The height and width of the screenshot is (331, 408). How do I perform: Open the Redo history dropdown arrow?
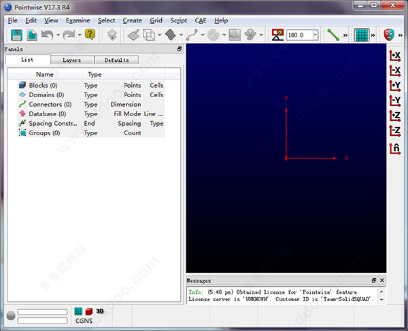[80, 35]
